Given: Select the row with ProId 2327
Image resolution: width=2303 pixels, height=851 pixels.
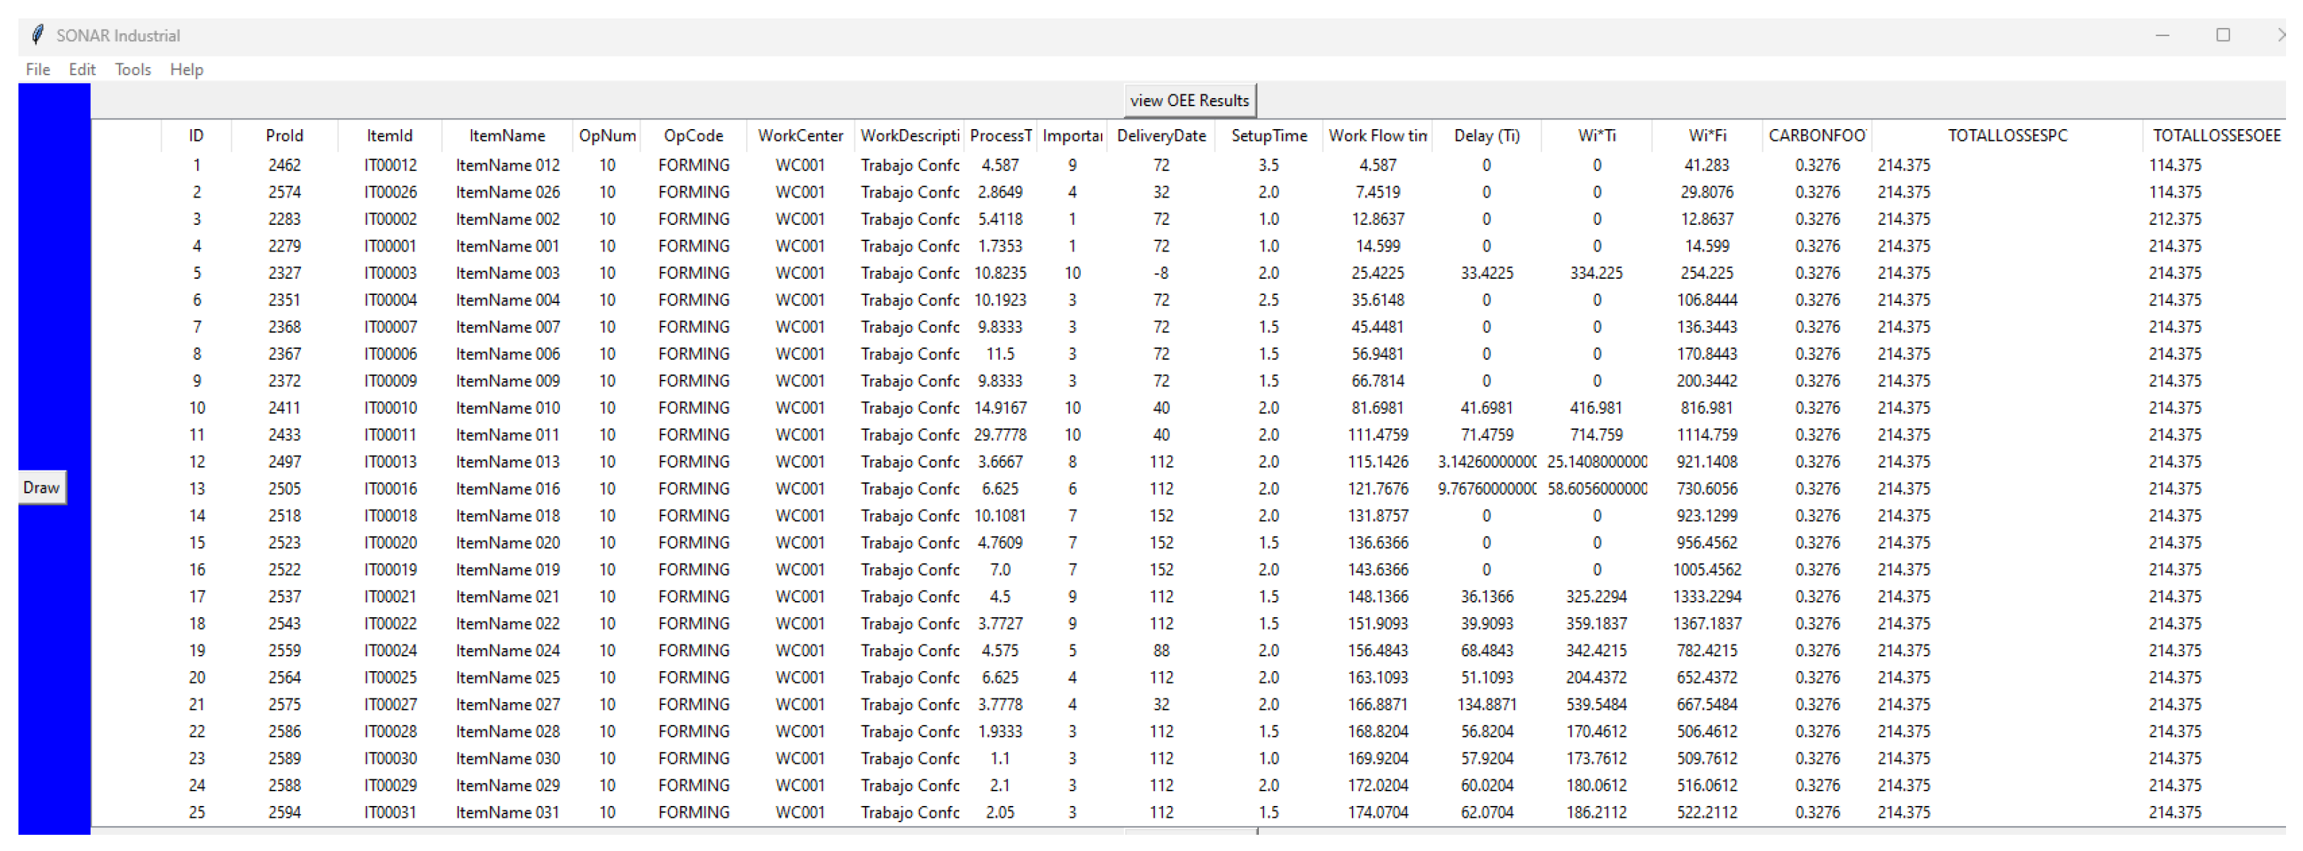Looking at the screenshot, I should click(284, 274).
